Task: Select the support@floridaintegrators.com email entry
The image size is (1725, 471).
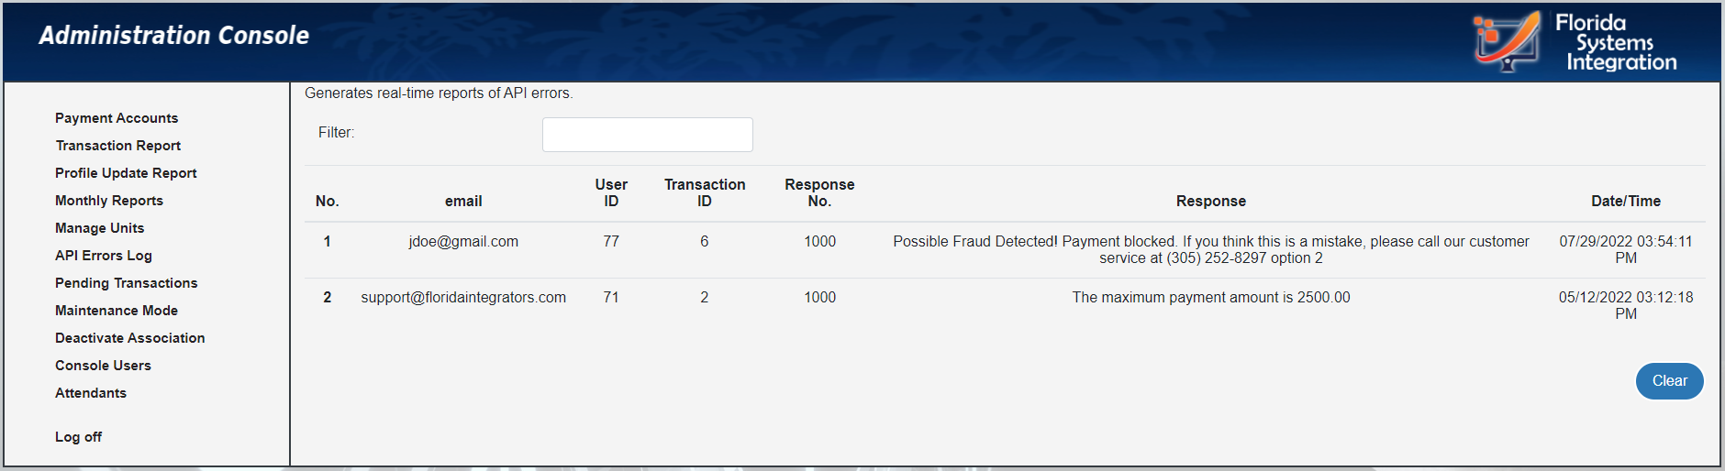Action: click(x=463, y=298)
